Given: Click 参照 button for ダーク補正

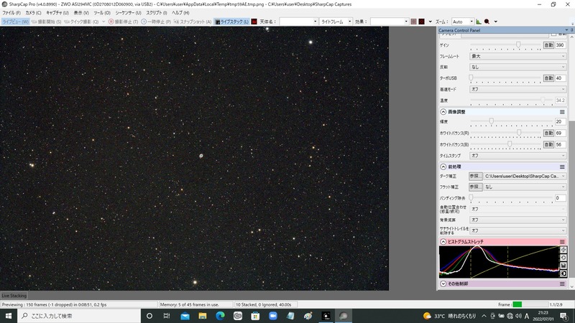Looking at the screenshot, I should (x=476, y=176).
